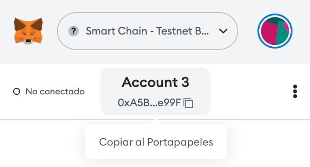The image size is (310, 167).
Task: Click the gray Account 3 address box
Action: click(x=155, y=91)
